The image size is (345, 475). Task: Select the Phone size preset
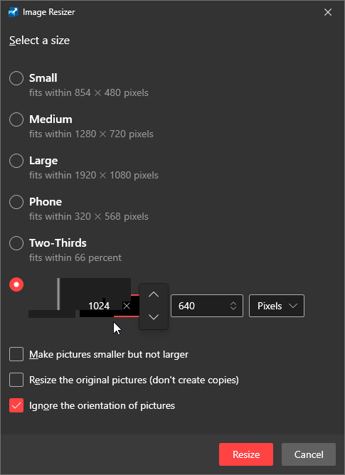16,202
